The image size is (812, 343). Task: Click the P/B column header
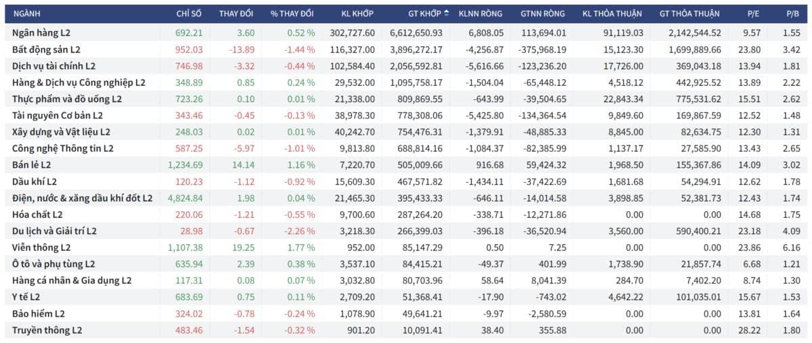(792, 14)
